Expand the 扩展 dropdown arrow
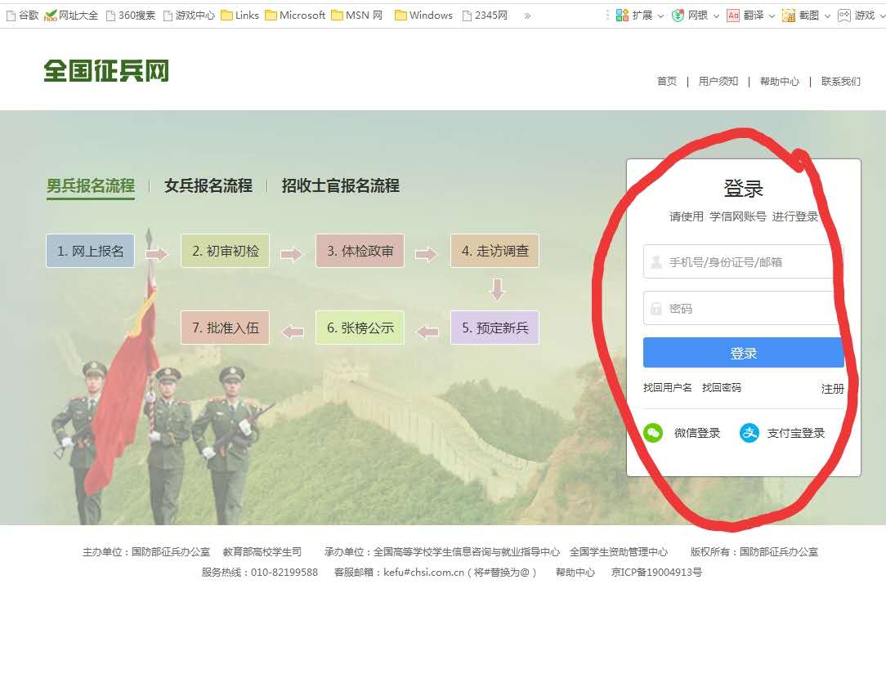The width and height of the screenshot is (886, 691). tap(660, 16)
